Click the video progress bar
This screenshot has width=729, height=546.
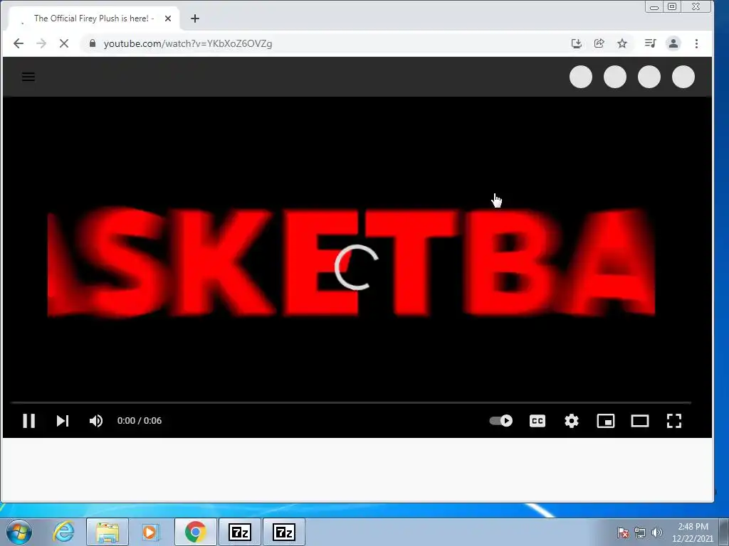352,402
